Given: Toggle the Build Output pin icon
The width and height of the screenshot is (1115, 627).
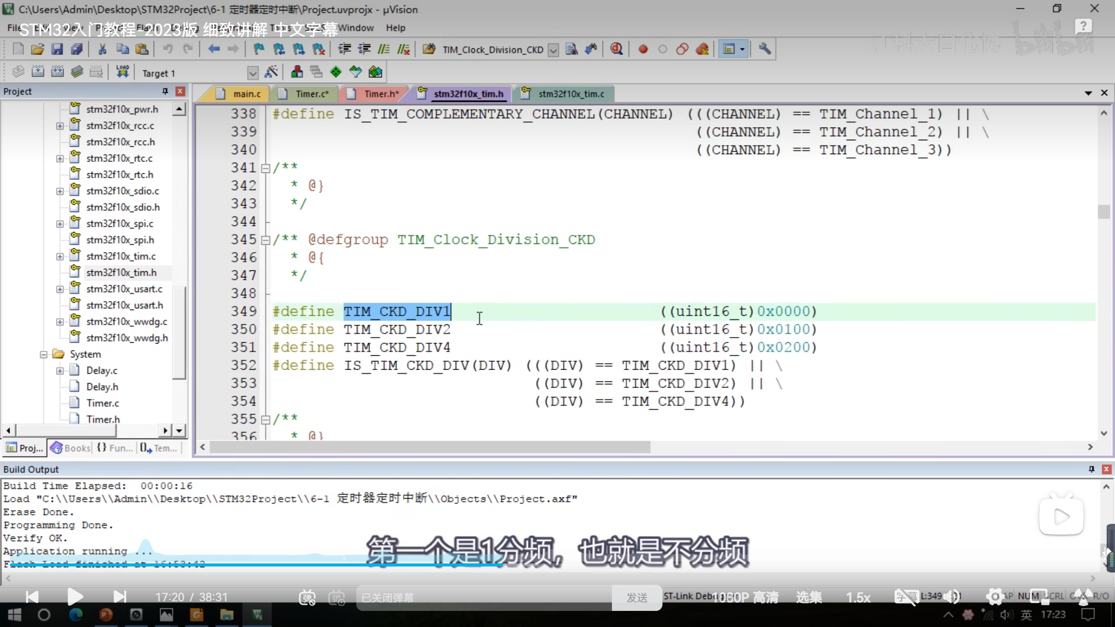Looking at the screenshot, I should (1091, 469).
